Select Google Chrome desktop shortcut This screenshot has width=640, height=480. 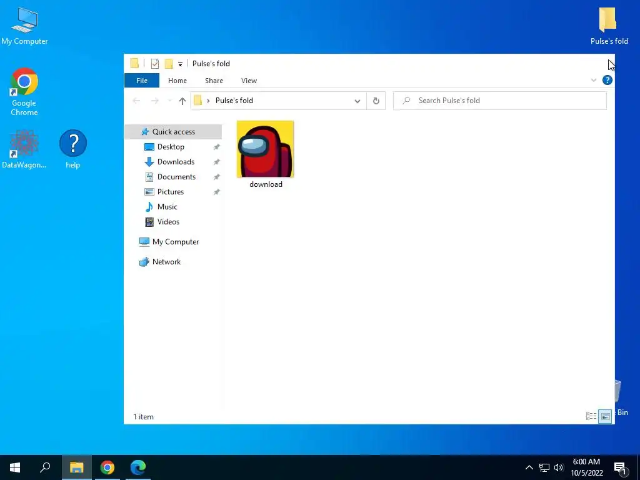coord(24,92)
